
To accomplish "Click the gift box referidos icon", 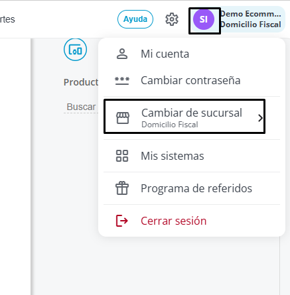I will pyautogui.click(x=122, y=188).
